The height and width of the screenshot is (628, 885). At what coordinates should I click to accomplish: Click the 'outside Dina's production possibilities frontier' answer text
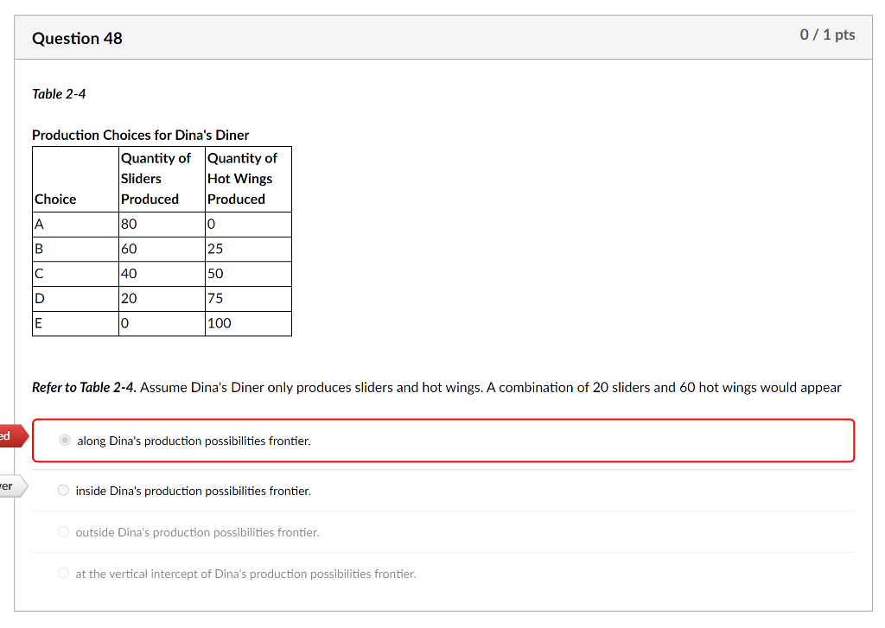click(x=197, y=532)
